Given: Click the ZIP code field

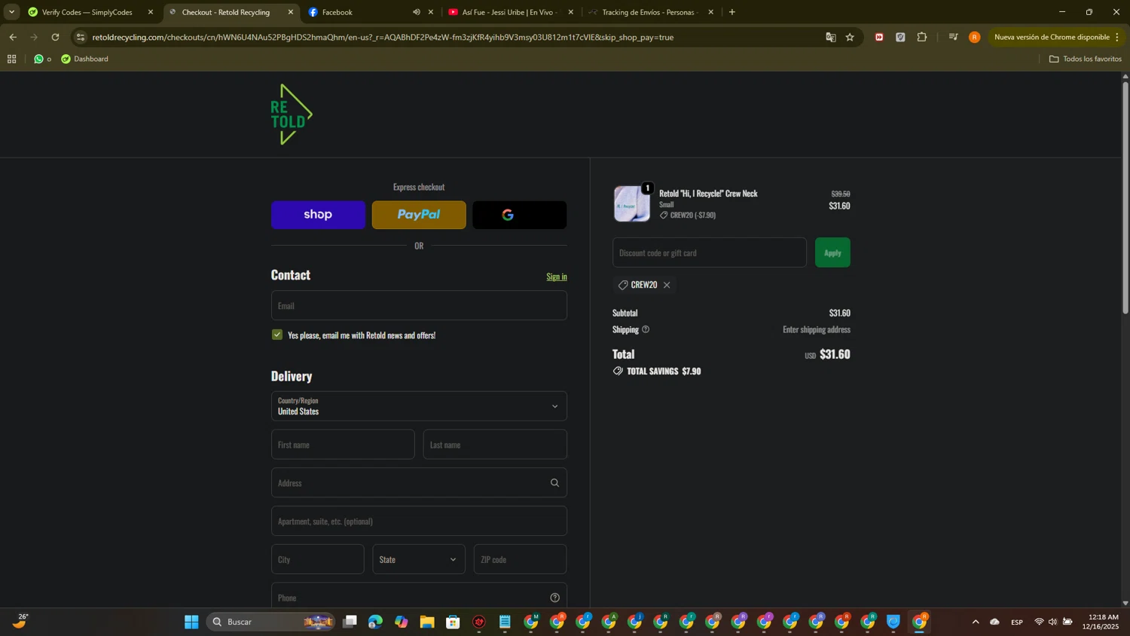Looking at the screenshot, I should [520, 559].
